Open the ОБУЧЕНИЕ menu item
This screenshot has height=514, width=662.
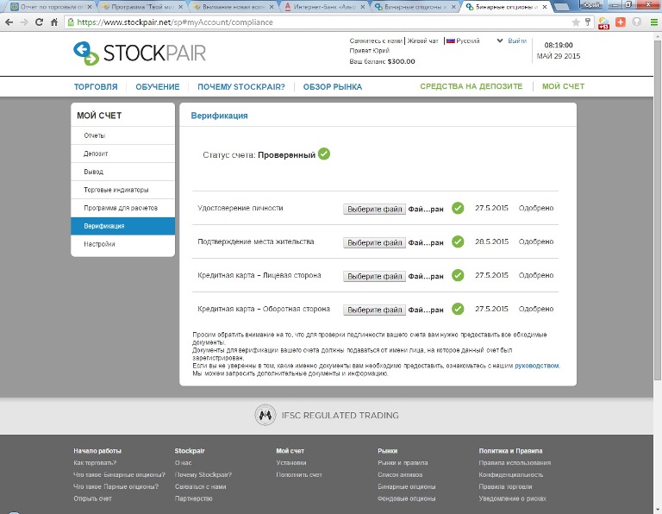[158, 87]
